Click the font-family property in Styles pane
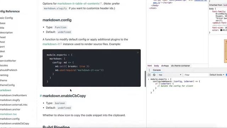The width and height of the screenshot is (227, 128). 219,11
